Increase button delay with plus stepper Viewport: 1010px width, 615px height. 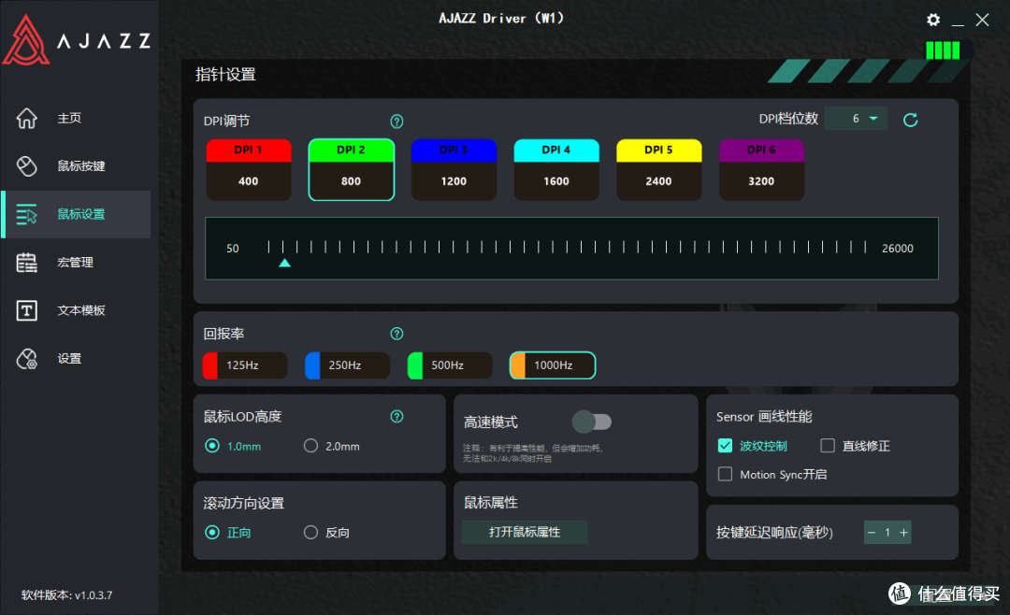(903, 533)
